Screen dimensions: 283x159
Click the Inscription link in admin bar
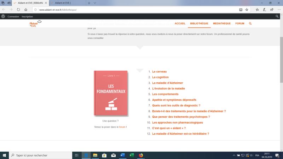(x=27, y=16)
